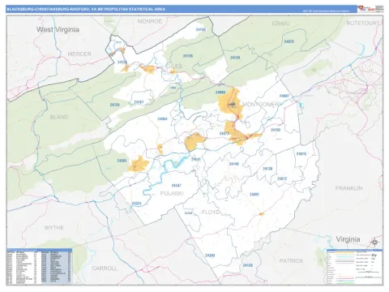Select ZIP code label 24128
The width and height of the screenshot is (389, 292).
coord(235,58)
